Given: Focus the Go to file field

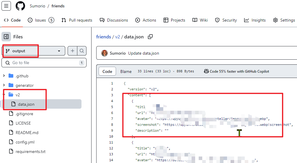Looking at the screenshot, I should coord(44,63).
